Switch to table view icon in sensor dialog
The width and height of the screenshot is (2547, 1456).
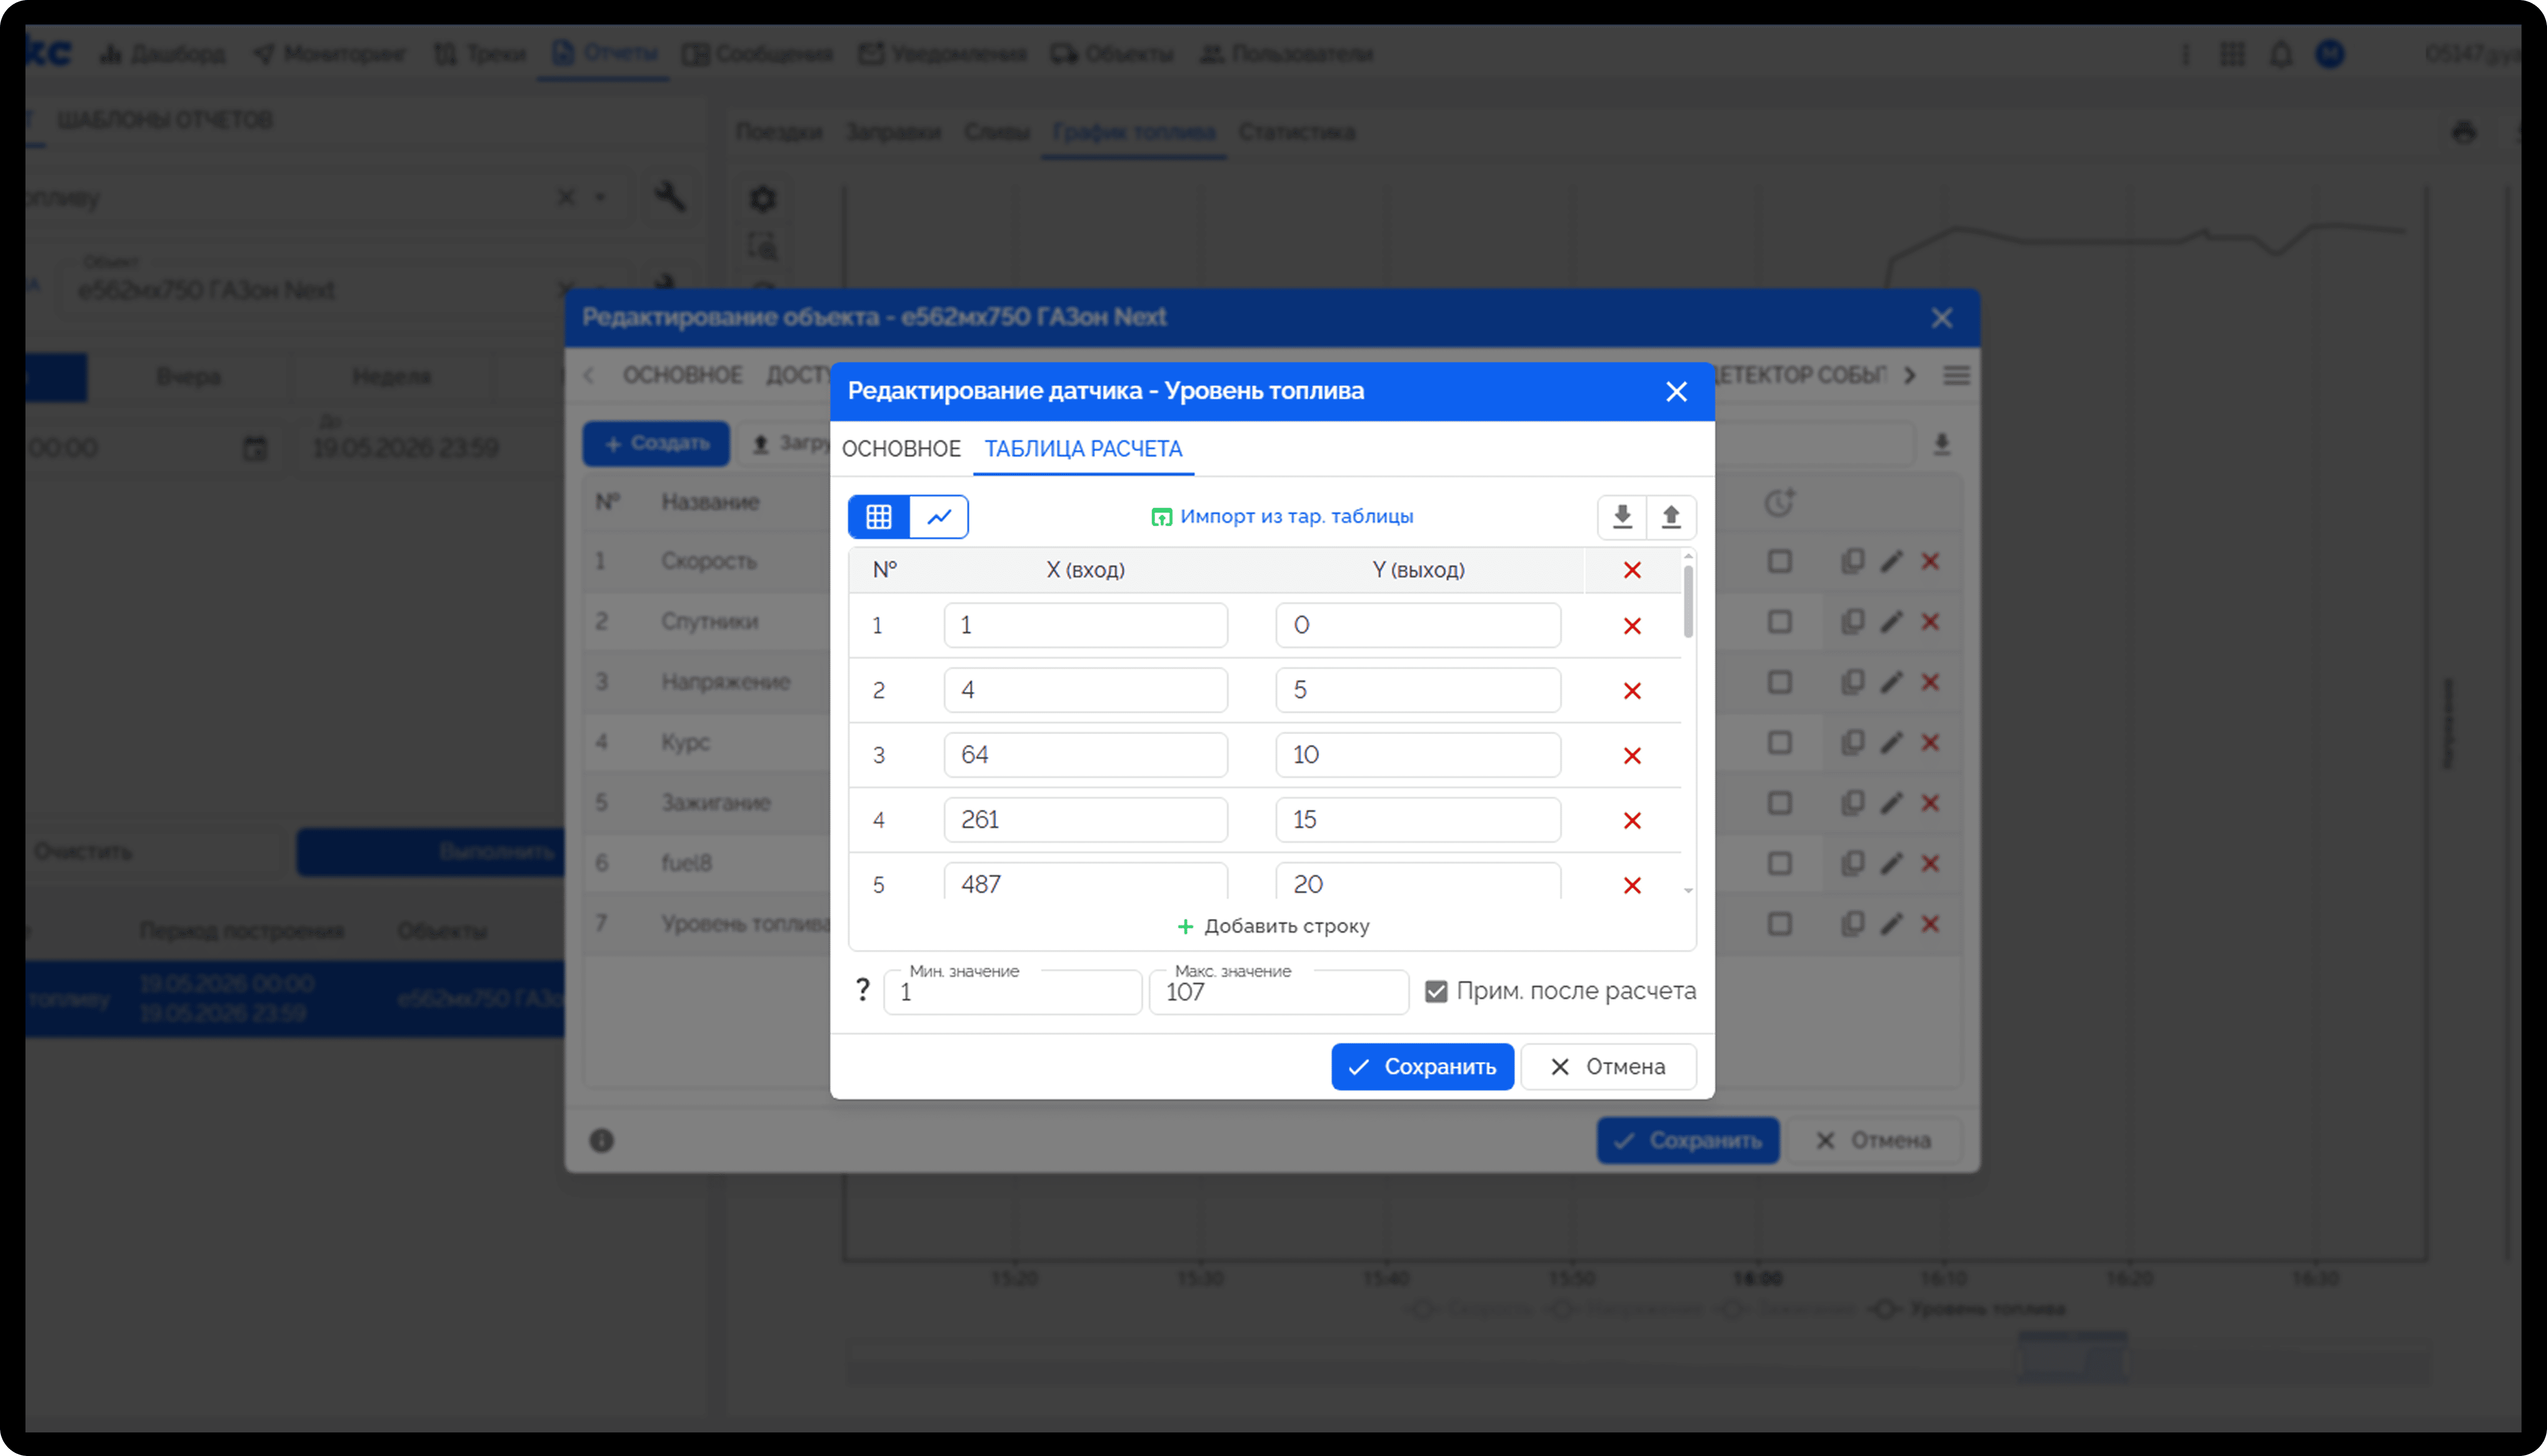click(878, 517)
